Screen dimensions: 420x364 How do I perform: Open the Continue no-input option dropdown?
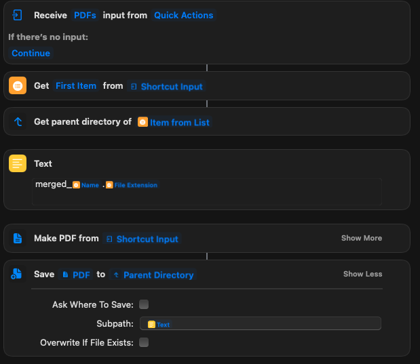click(x=31, y=53)
